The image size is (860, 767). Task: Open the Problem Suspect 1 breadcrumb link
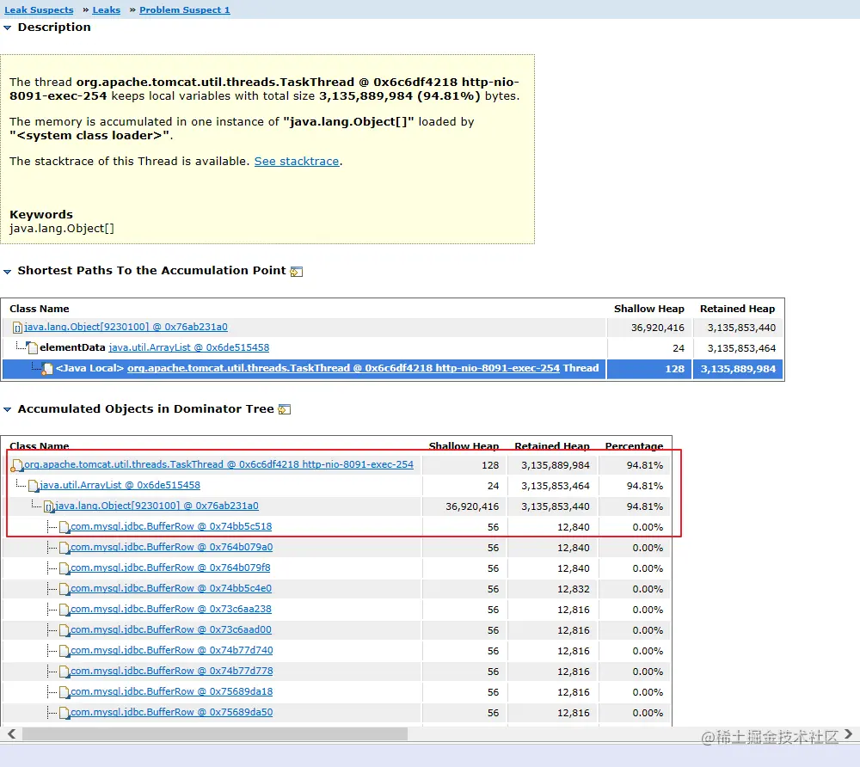pos(185,9)
